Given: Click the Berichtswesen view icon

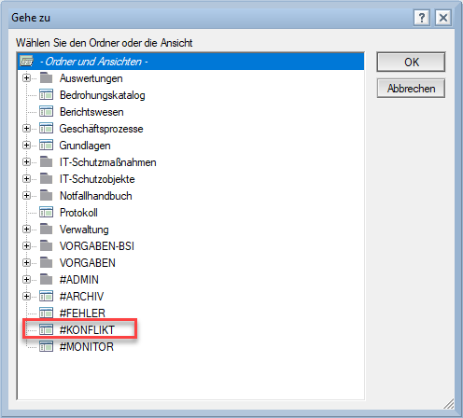Looking at the screenshot, I should 47,111.
